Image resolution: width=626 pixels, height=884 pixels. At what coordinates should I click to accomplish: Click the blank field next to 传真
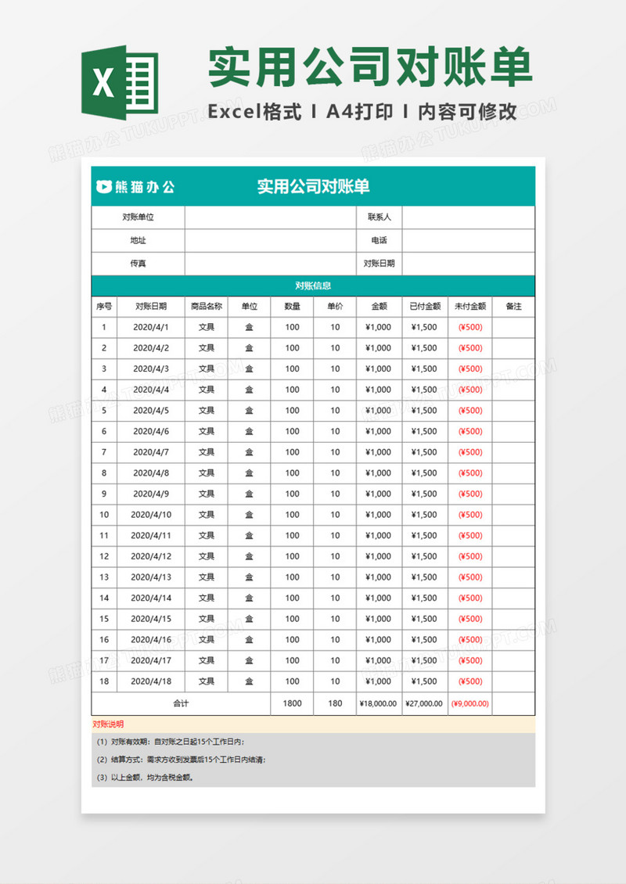click(x=271, y=264)
